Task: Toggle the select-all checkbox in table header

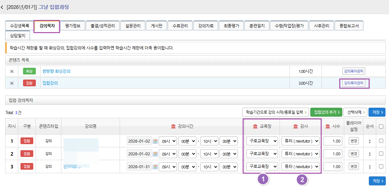Action: [x=381, y=126]
